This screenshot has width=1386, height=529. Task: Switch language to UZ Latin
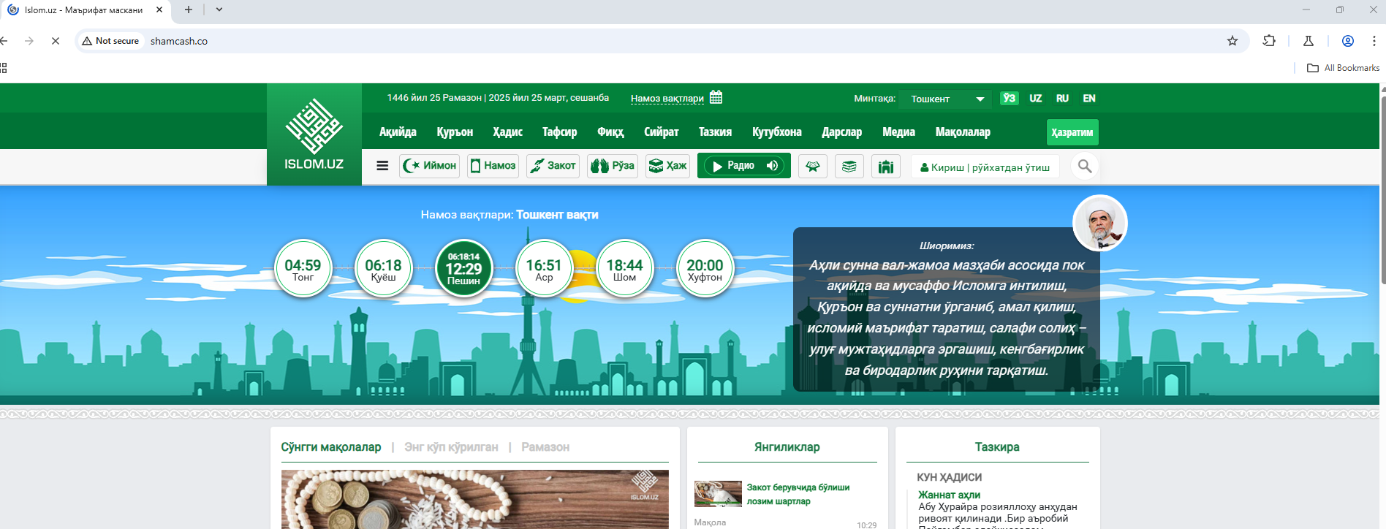pyautogui.click(x=1036, y=98)
